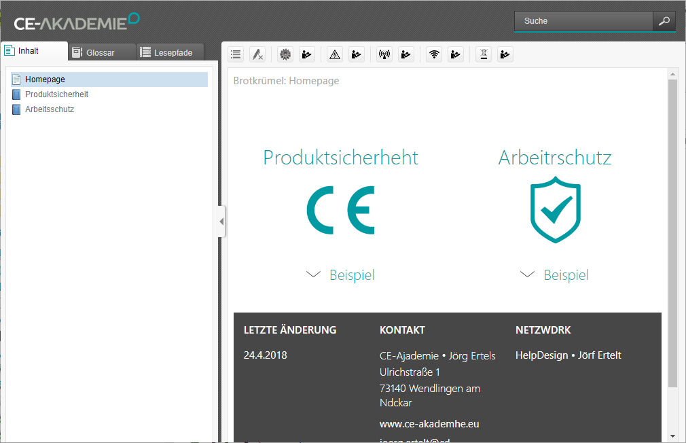Switch to the Glossar tab
This screenshot has width=686, height=443.
pos(101,52)
